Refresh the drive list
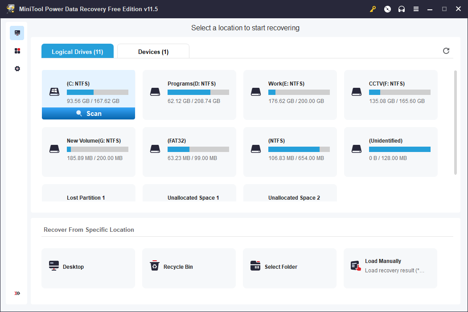Viewport: 468px width, 312px height. click(x=446, y=51)
